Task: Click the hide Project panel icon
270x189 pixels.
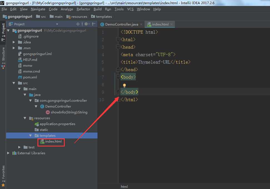Action: click(94, 24)
